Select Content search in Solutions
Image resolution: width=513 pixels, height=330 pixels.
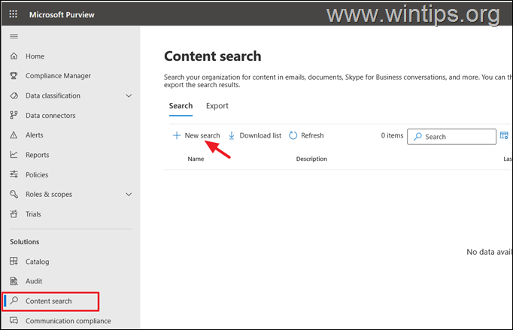tap(50, 301)
